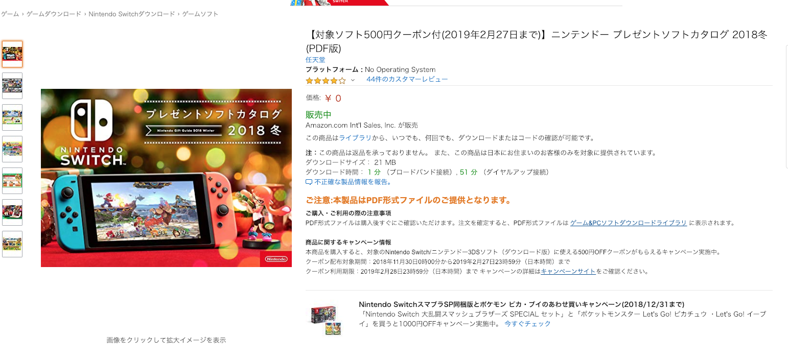The image size is (788, 360).
Task: Enlarge the main Nintendo Switch product image
Action: (x=166, y=178)
